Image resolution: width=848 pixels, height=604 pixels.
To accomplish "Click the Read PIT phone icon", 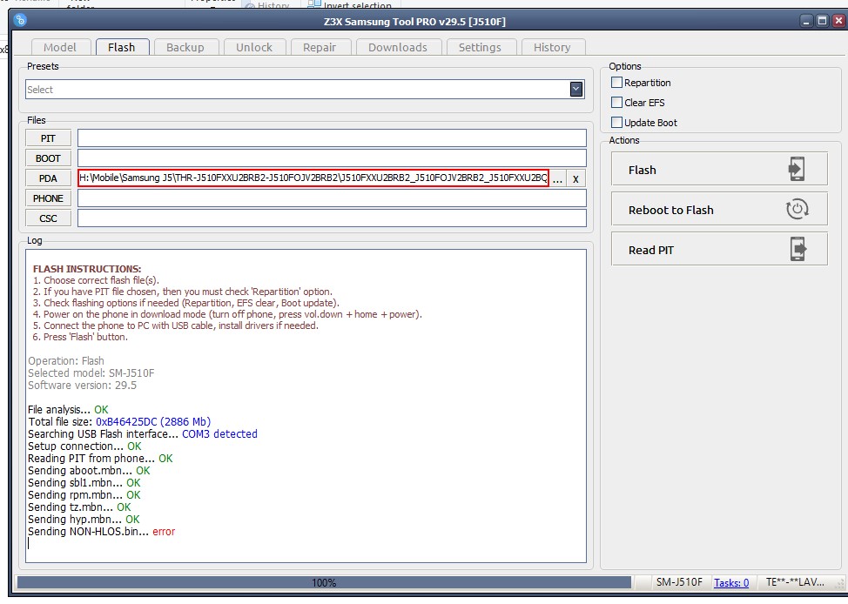I will 798,249.
